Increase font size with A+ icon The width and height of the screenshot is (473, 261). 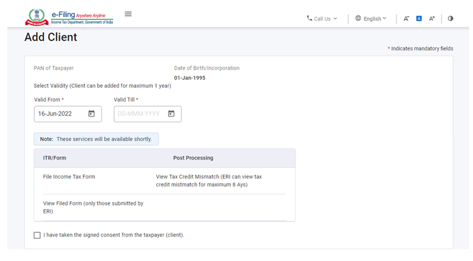tap(432, 19)
